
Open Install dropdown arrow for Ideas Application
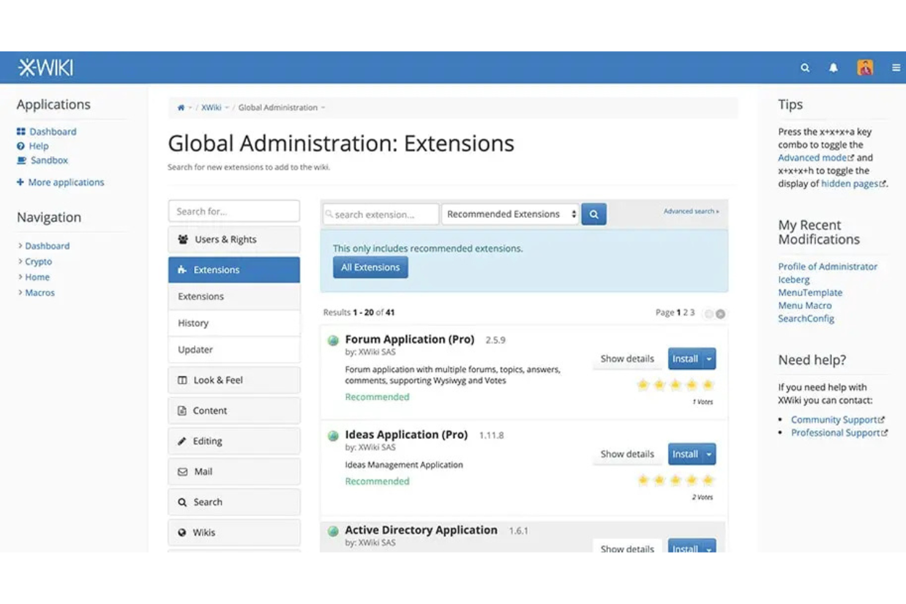709,455
